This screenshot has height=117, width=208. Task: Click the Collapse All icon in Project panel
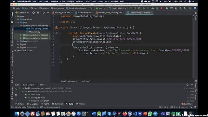(38, 13)
